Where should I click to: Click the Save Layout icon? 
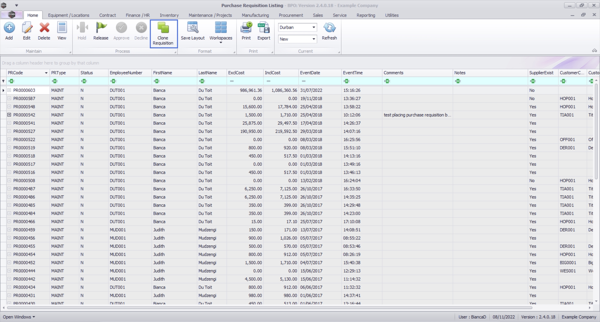pos(192,28)
